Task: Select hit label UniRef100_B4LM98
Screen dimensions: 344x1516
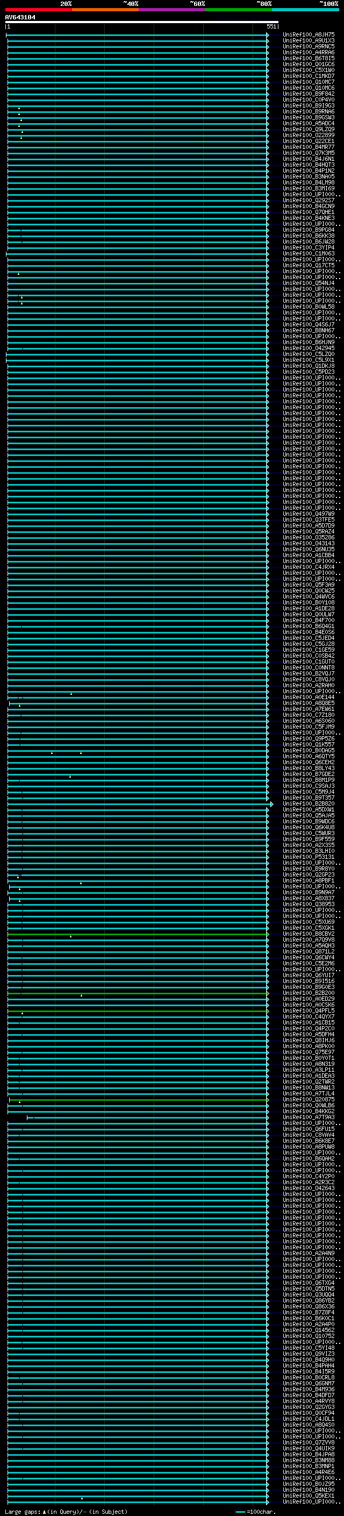Action: tap(308, 182)
